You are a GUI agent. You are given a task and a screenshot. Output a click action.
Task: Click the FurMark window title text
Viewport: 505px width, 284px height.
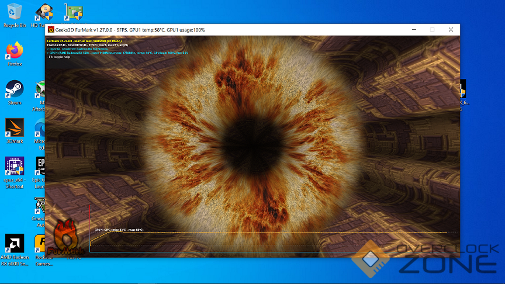[x=130, y=30]
